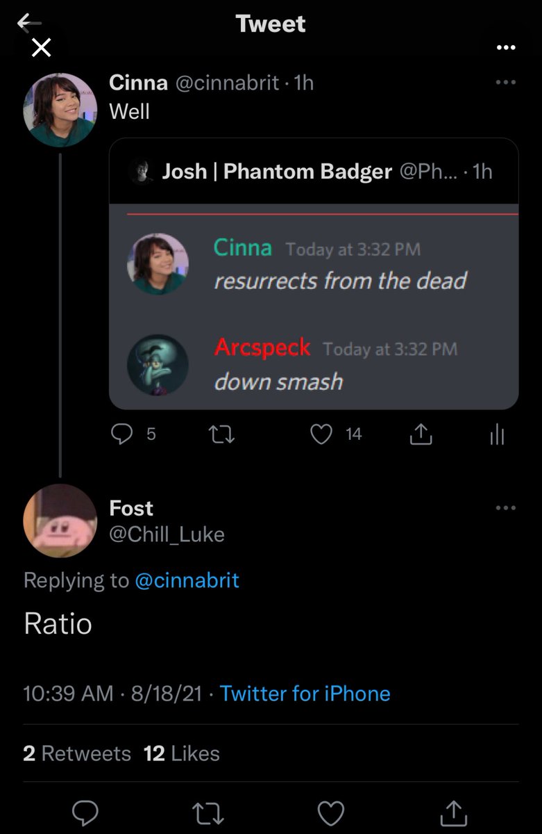Retweet Fost's Ratio reply

208,812
